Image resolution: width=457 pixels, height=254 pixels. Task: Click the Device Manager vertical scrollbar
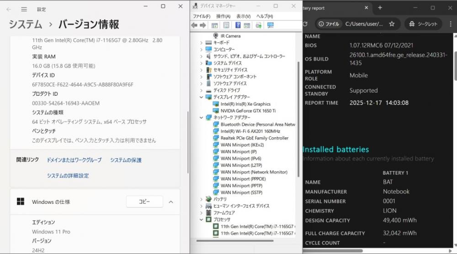(x=298, y=119)
